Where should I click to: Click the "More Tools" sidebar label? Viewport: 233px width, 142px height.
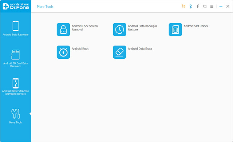(15, 122)
